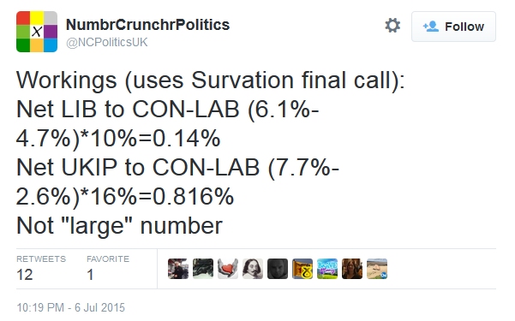515x321 pixels.
Task: Click the person-plus icon in Follow button
Action: [430, 27]
